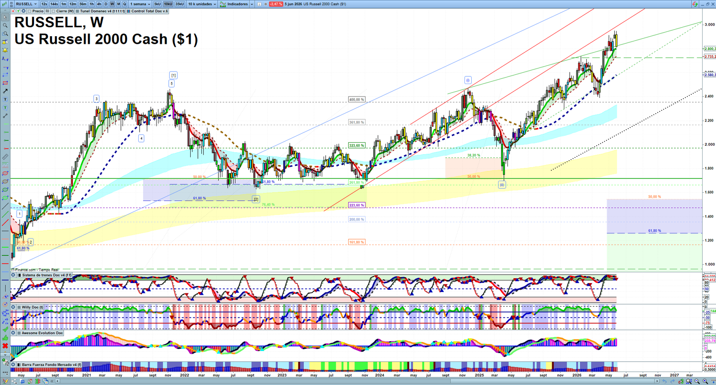Screen dimensions: 716x385
Task: Click the zoom-out magnifier at bottom right
Action: coord(697,381)
